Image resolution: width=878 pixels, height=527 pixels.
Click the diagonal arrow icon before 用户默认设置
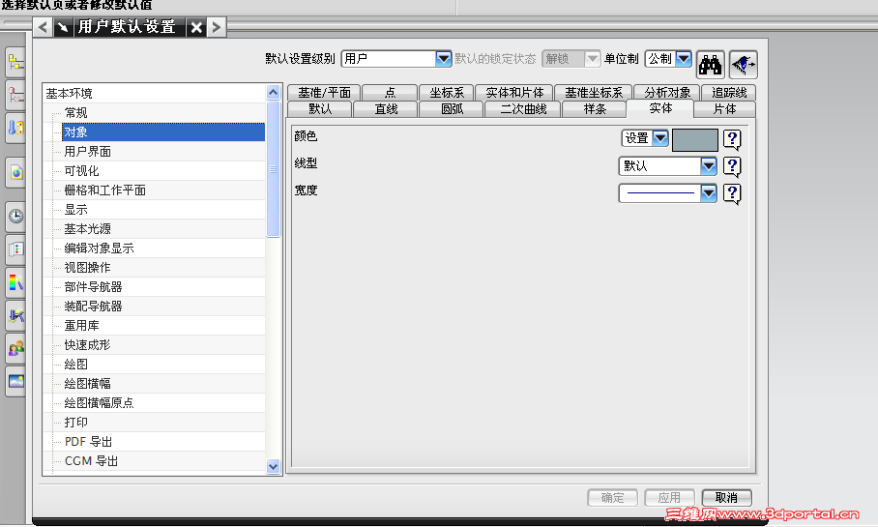[63, 27]
